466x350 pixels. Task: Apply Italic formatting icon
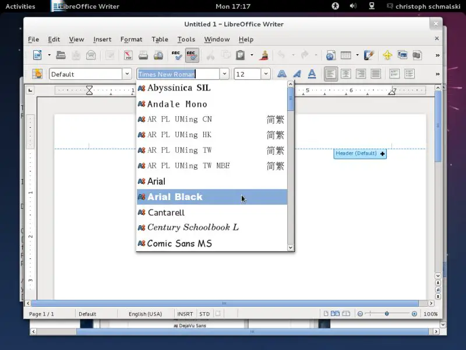[x=297, y=74]
